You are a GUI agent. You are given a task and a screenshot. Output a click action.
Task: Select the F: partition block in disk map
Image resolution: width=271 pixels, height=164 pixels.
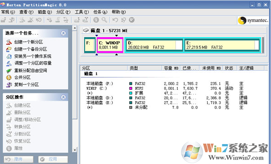coord(90,45)
